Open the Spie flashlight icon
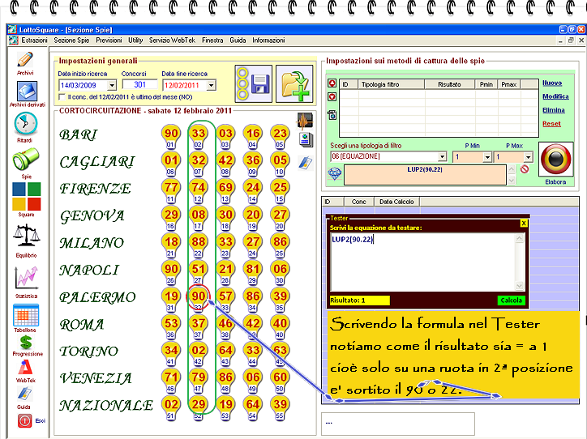 26,160
